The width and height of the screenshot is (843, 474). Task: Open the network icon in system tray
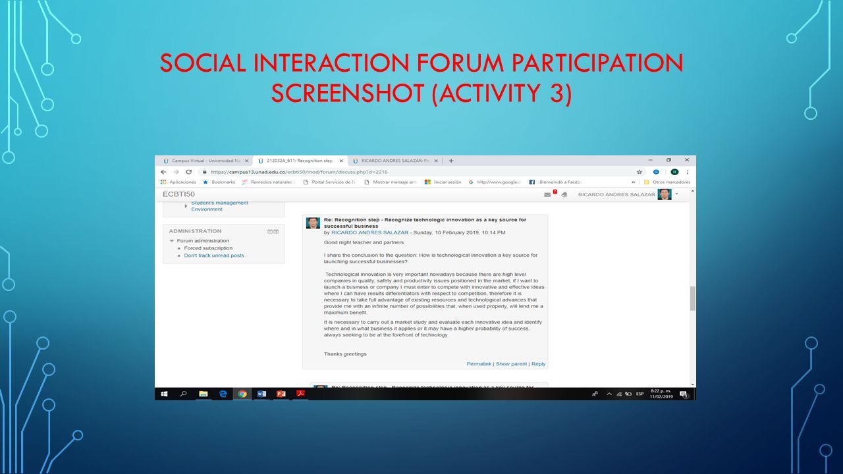click(619, 394)
